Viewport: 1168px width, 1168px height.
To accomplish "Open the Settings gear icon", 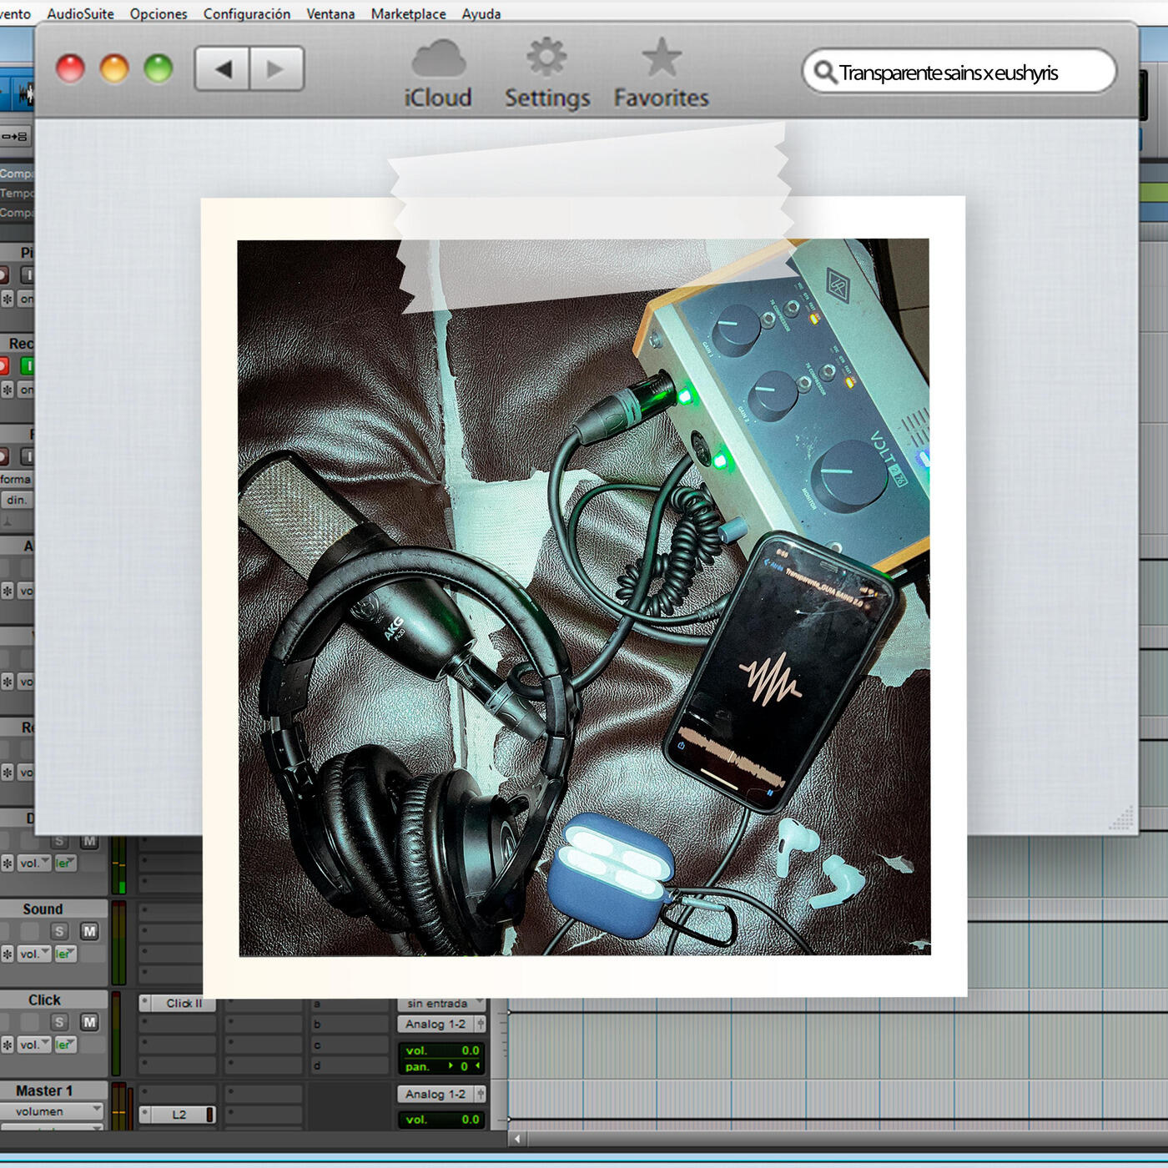I will coord(546,73).
